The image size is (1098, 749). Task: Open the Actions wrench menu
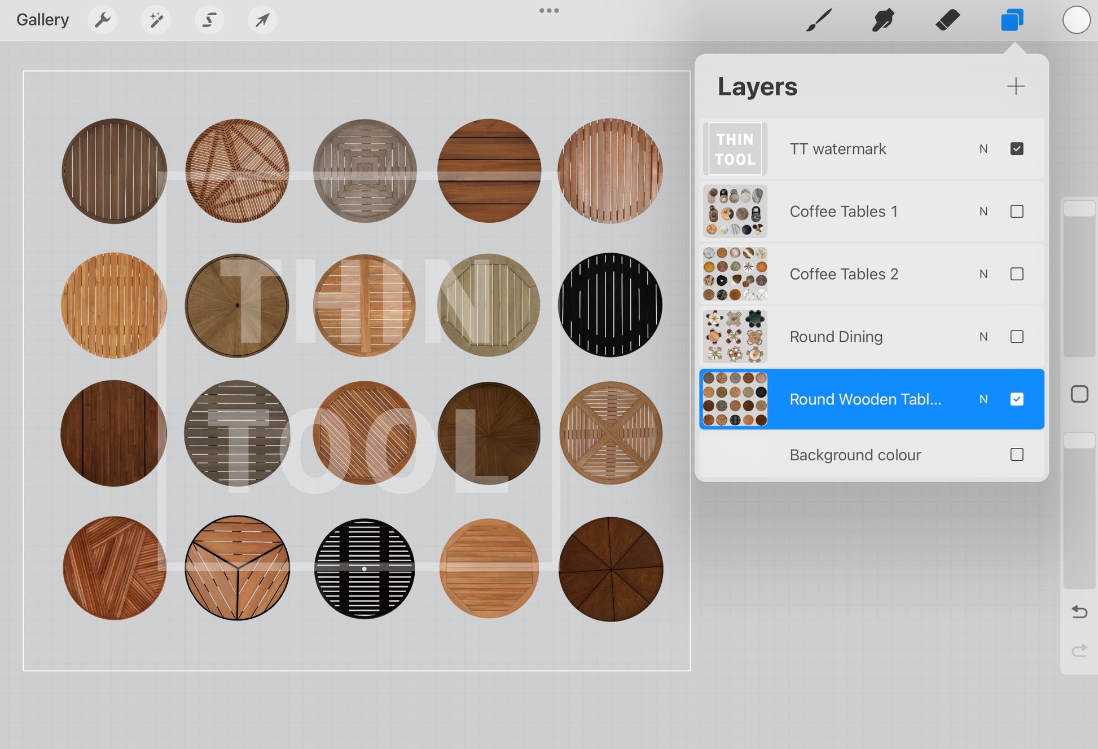pyautogui.click(x=102, y=20)
